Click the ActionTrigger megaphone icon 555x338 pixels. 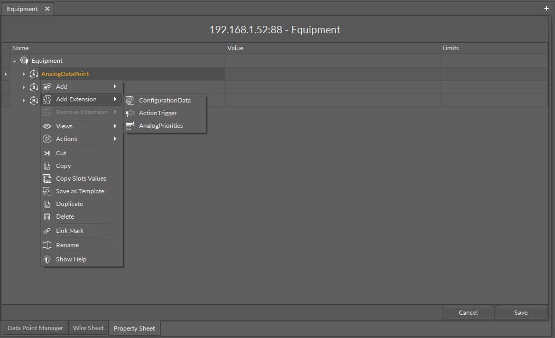130,113
